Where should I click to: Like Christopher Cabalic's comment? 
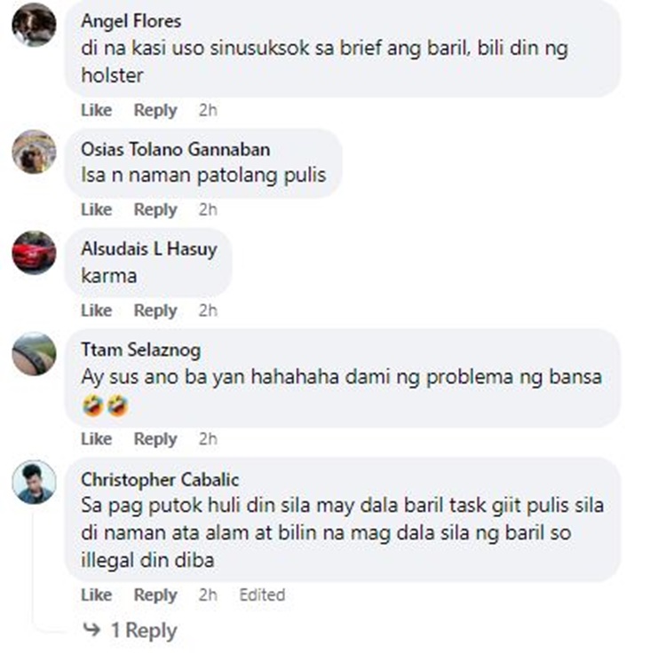pos(97,594)
